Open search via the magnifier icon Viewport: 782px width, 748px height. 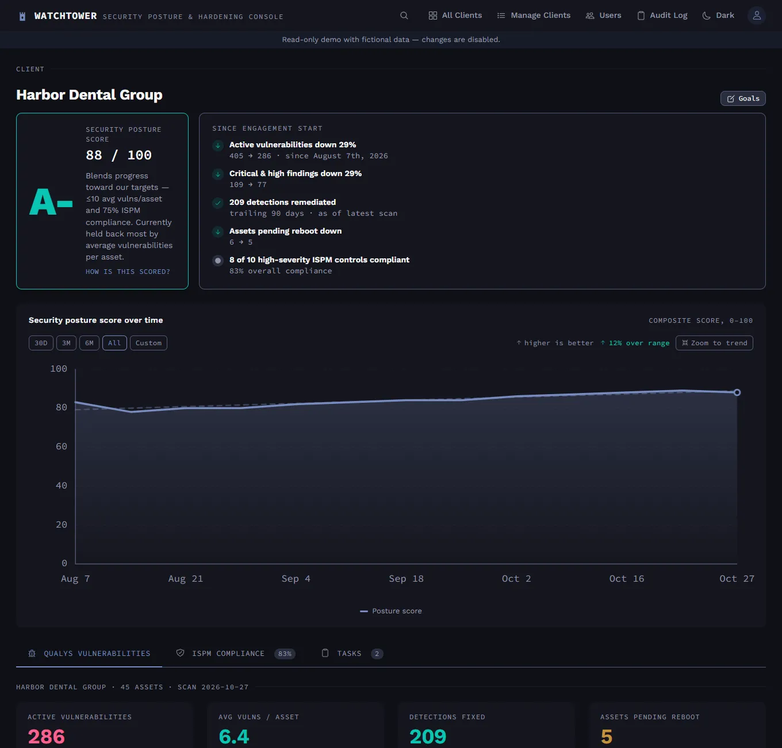point(404,16)
